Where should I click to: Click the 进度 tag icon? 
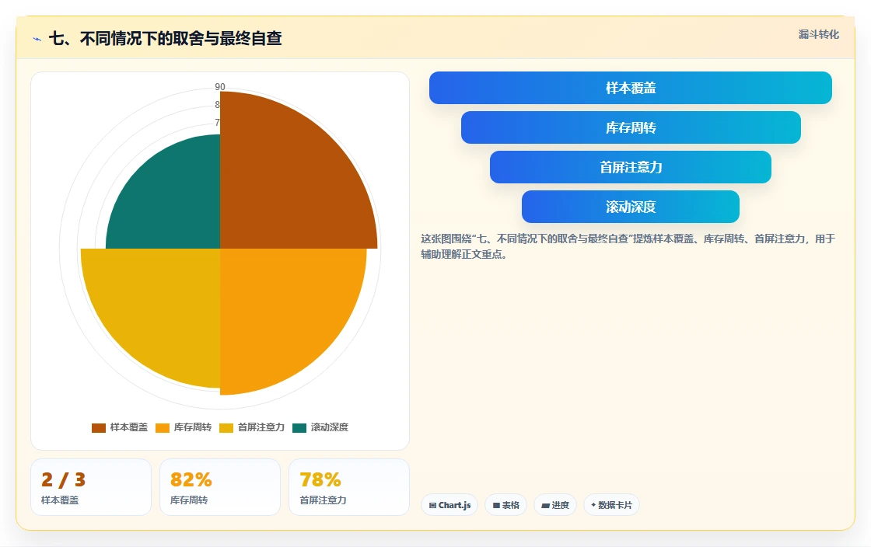click(x=545, y=505)
